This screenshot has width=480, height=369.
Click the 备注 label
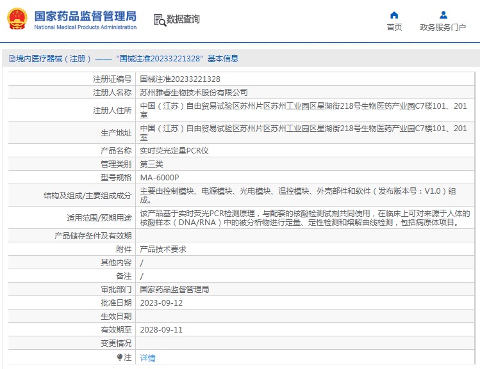124,276
